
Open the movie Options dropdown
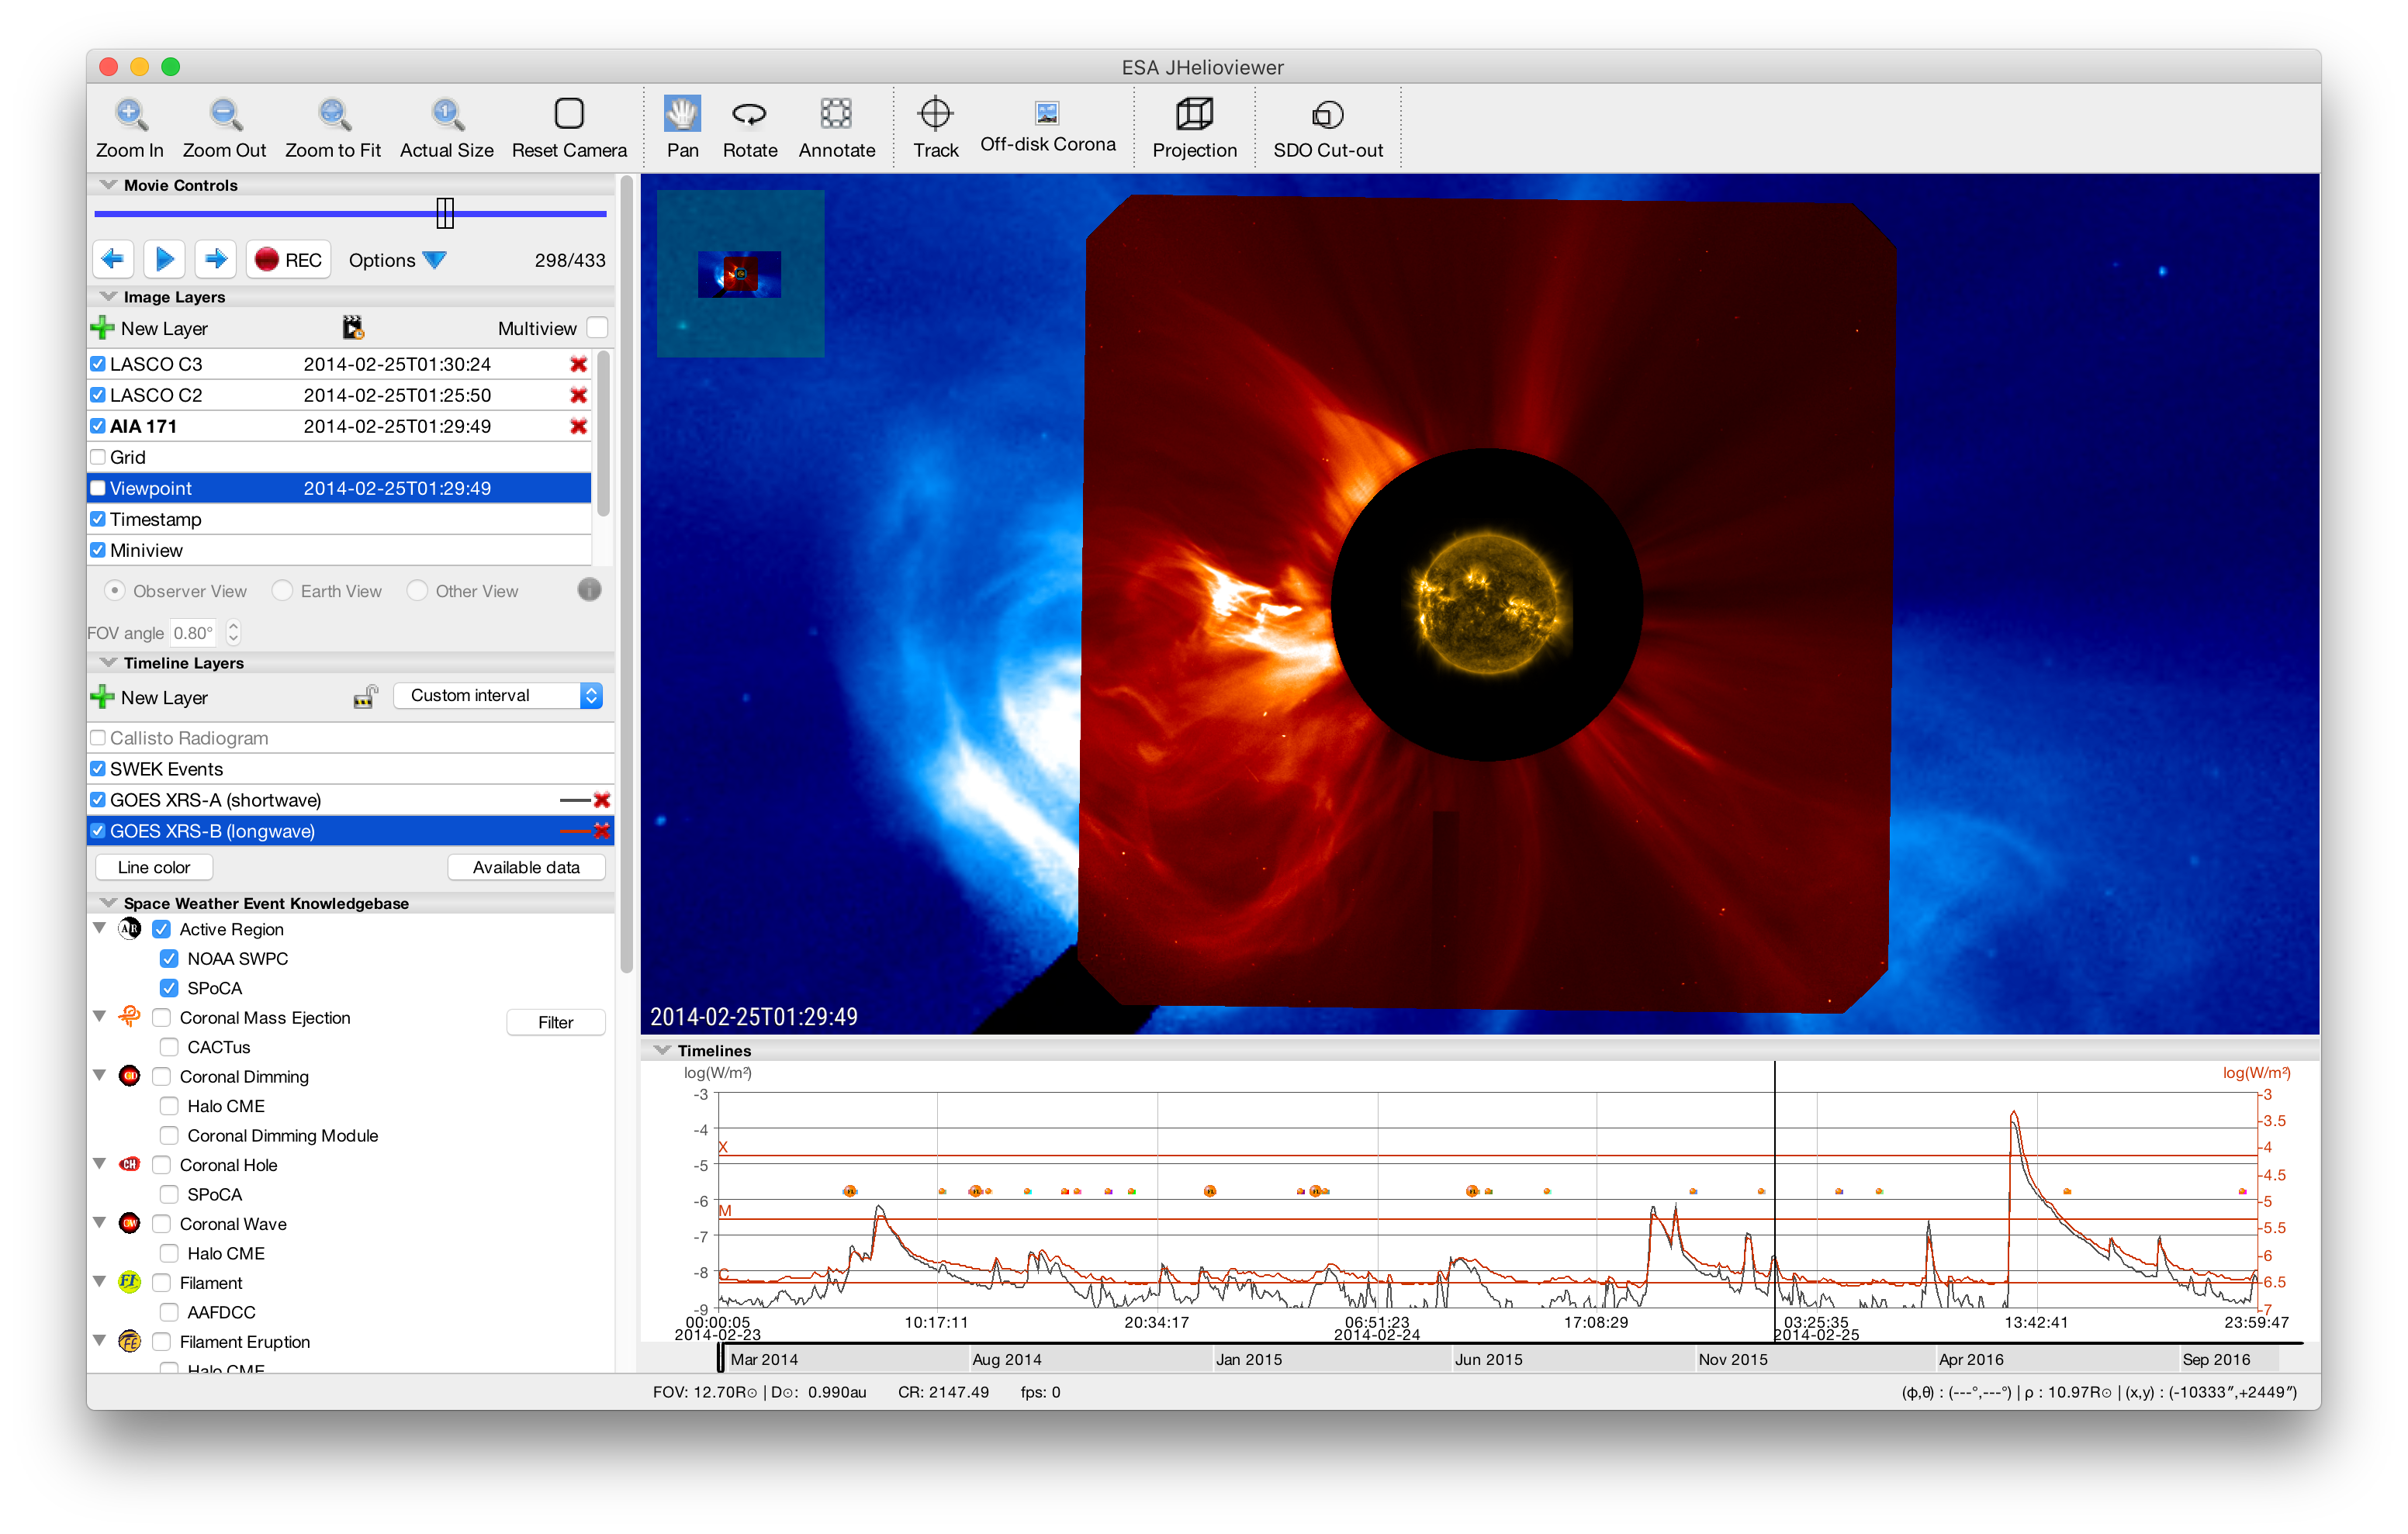click(x=397, y=260)
